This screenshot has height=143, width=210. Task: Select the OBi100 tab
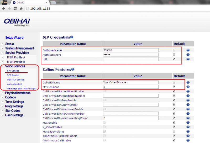30,3
